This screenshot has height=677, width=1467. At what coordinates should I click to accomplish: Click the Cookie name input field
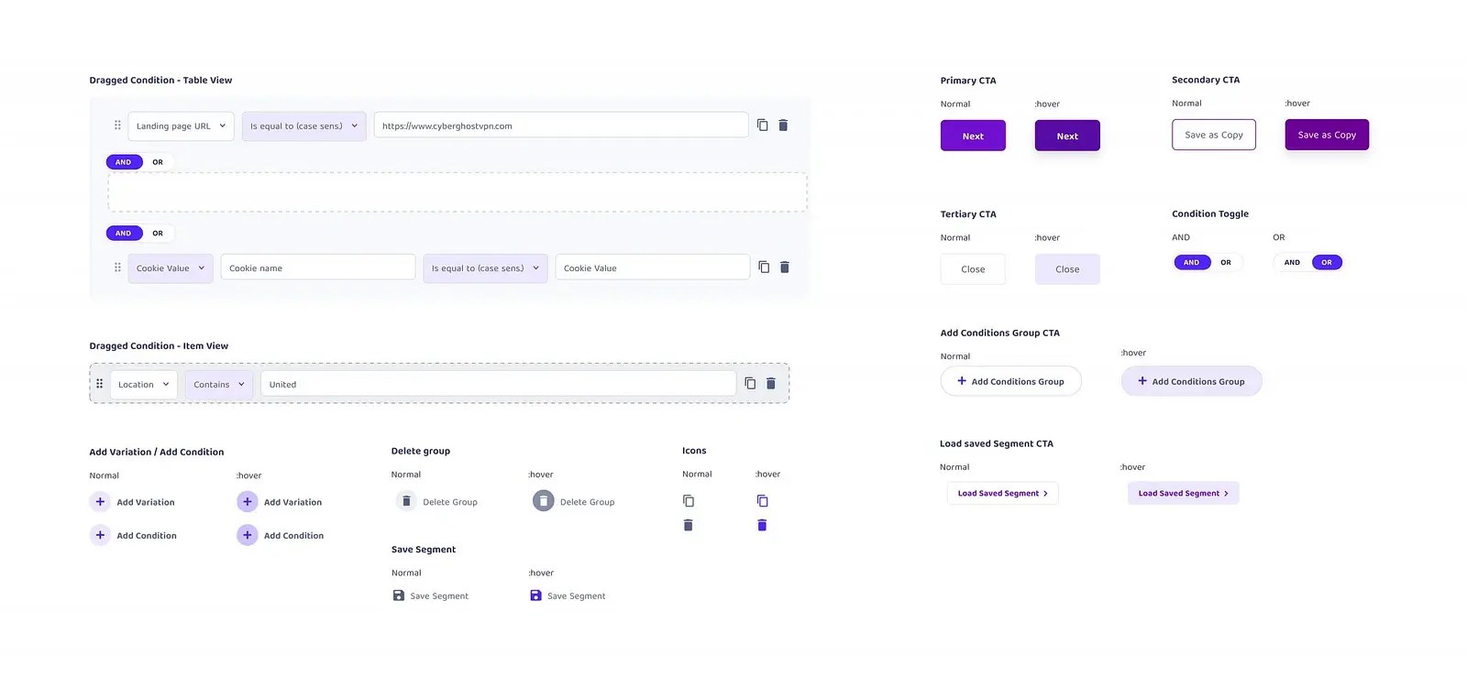click(318, 268)
